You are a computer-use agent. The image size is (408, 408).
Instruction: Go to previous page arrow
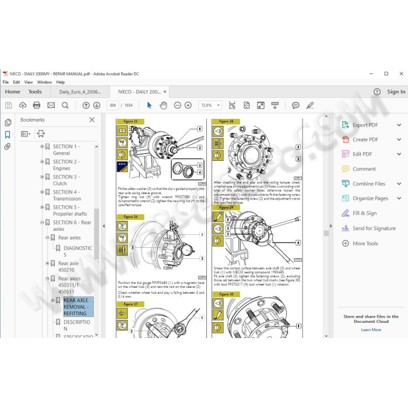click(86, 105)
